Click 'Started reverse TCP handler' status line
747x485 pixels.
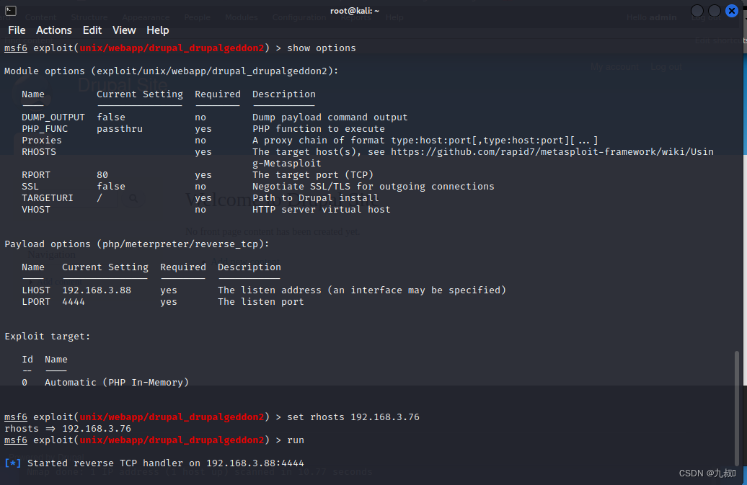(x=154, y=463)
